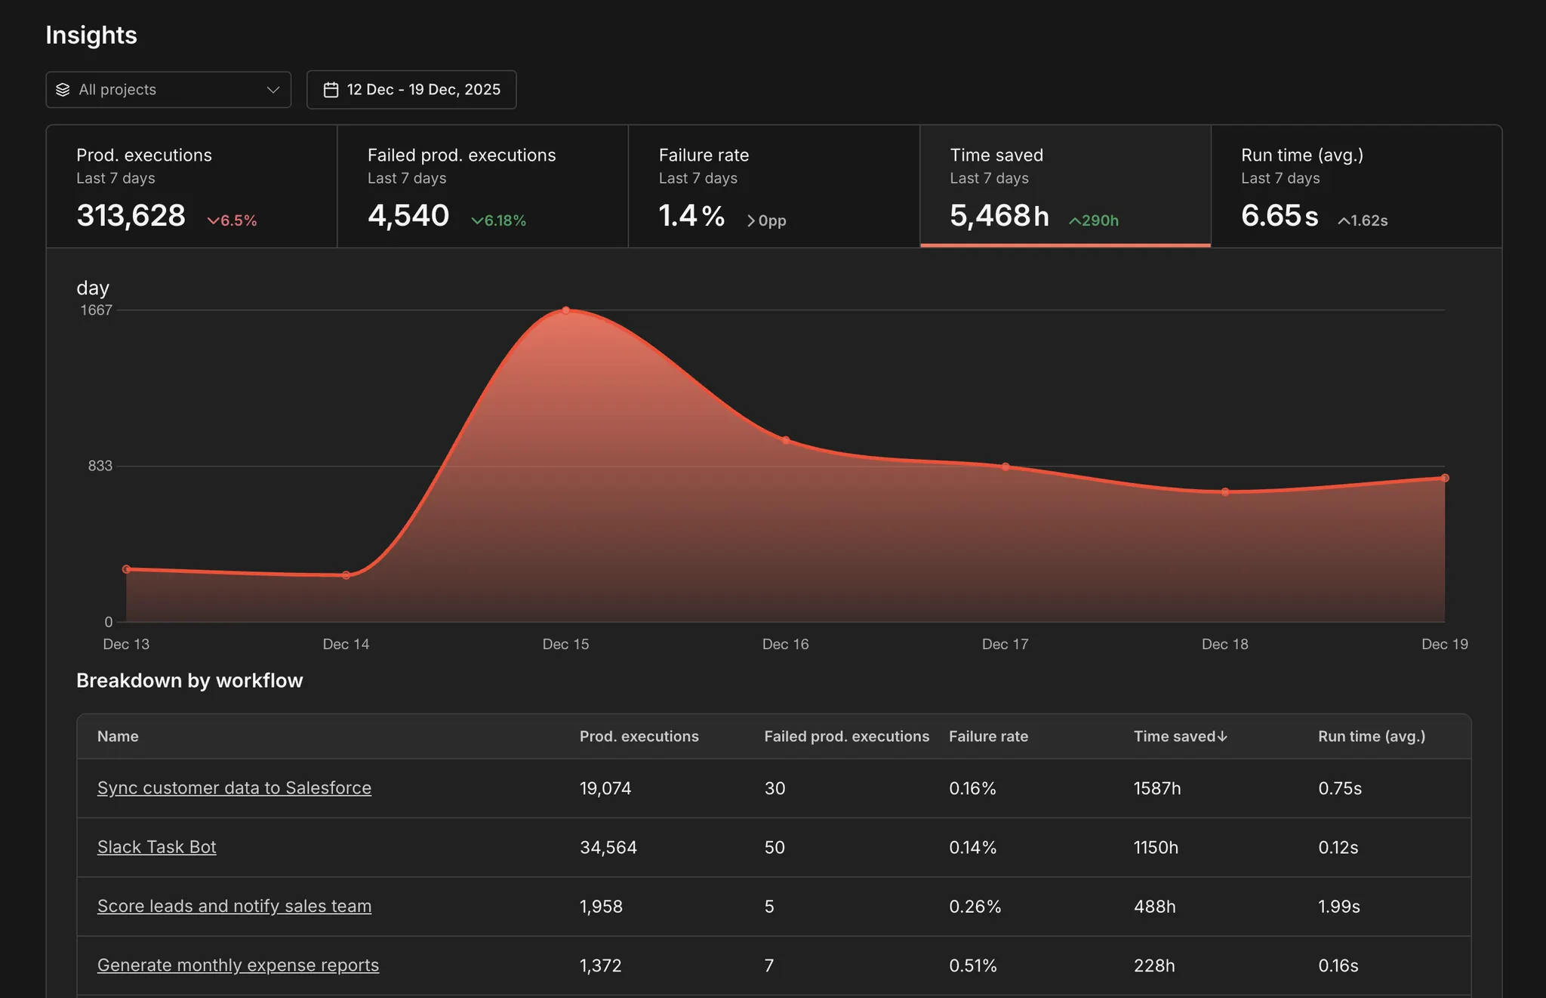Switch to the Failure rate metric card
The image size is (1546, 998).
773,186
